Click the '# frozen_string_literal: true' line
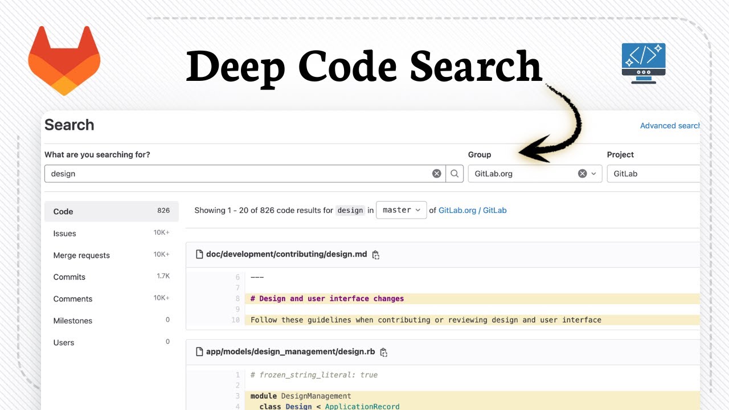Image resolution: width=729 pixels, height=410 pixels. click(x=314, y=375)
